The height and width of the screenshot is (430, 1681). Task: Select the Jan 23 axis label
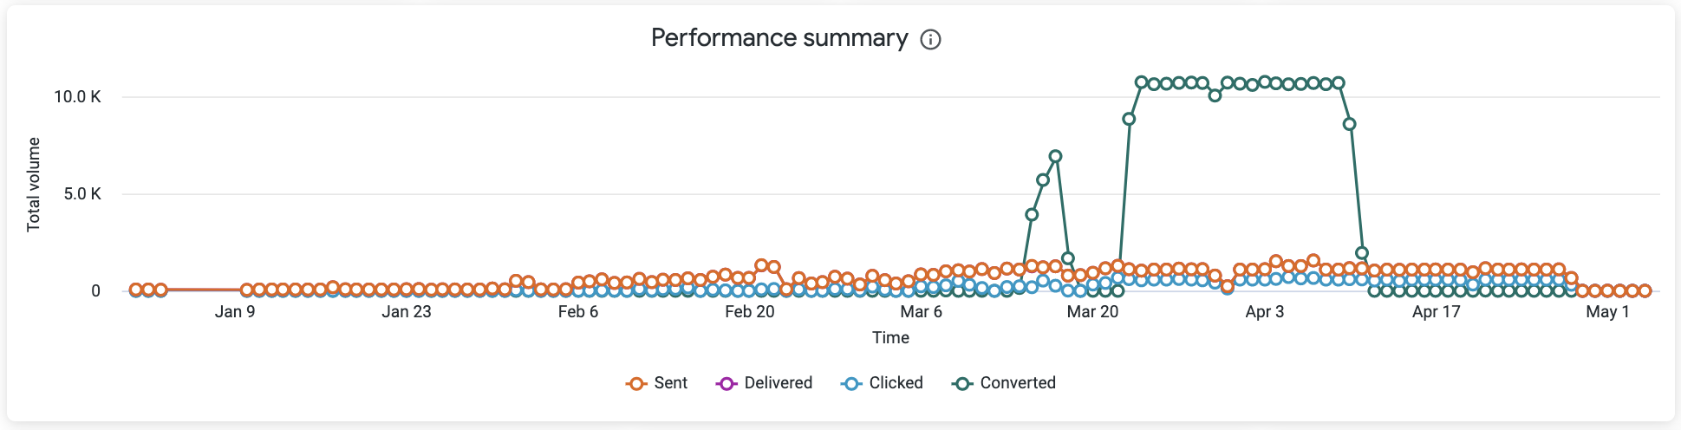coord(407,312)
